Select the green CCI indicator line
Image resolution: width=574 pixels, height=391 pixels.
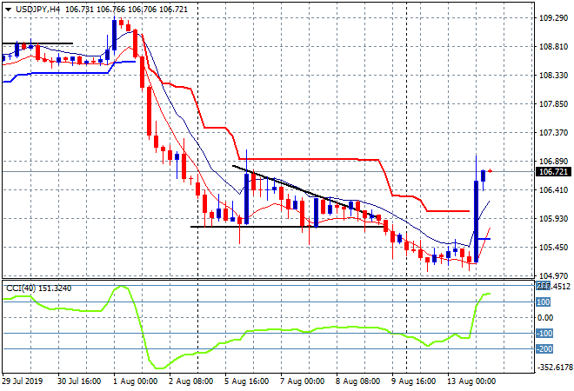coord(287,328)
